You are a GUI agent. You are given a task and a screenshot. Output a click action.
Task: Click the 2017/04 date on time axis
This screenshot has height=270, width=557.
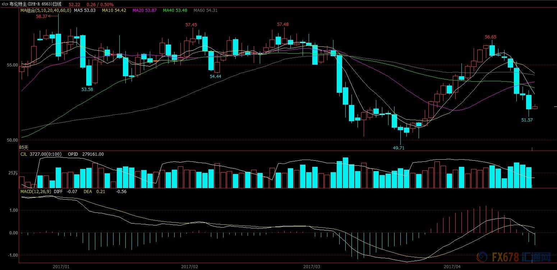click(452, 266)
